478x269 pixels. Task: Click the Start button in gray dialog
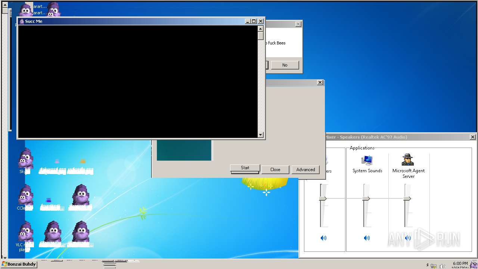pyautogui.click(x=245, y=168)
